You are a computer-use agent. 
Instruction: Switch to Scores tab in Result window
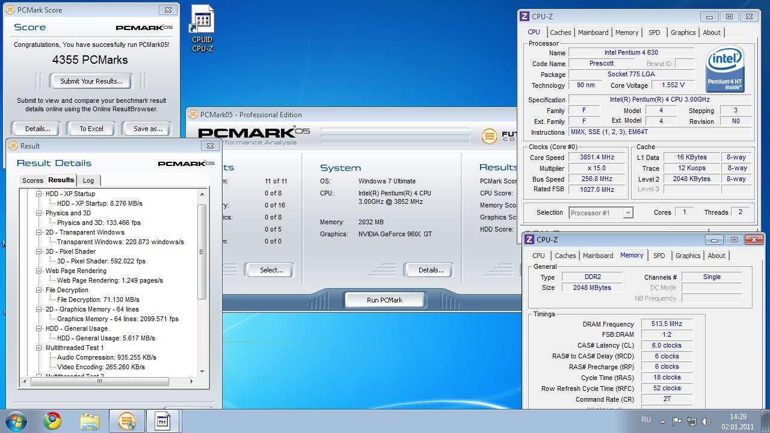[x=32, y=180]
